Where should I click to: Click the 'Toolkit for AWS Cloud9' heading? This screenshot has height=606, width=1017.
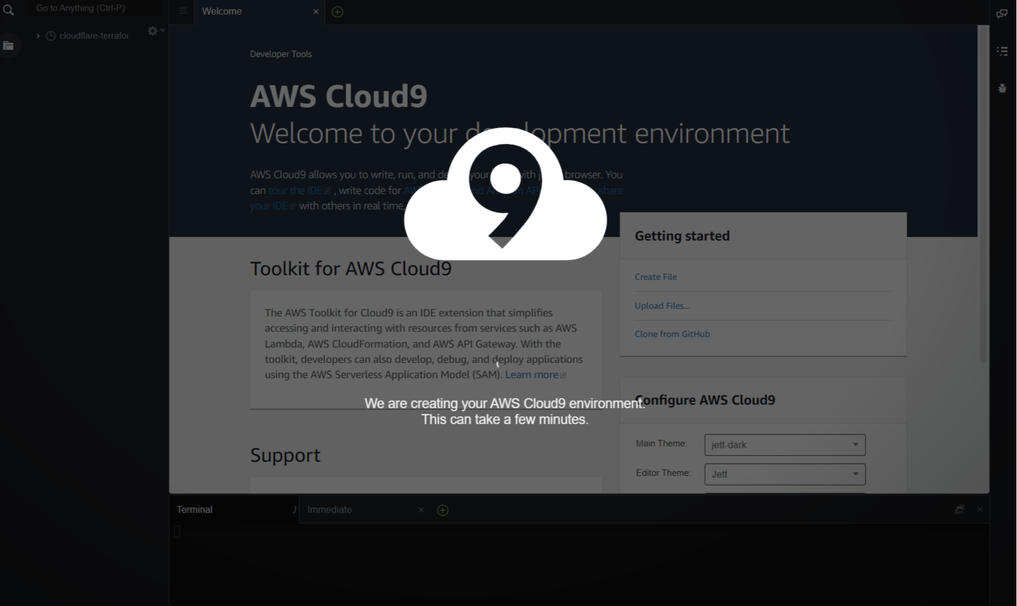[351, 268]
